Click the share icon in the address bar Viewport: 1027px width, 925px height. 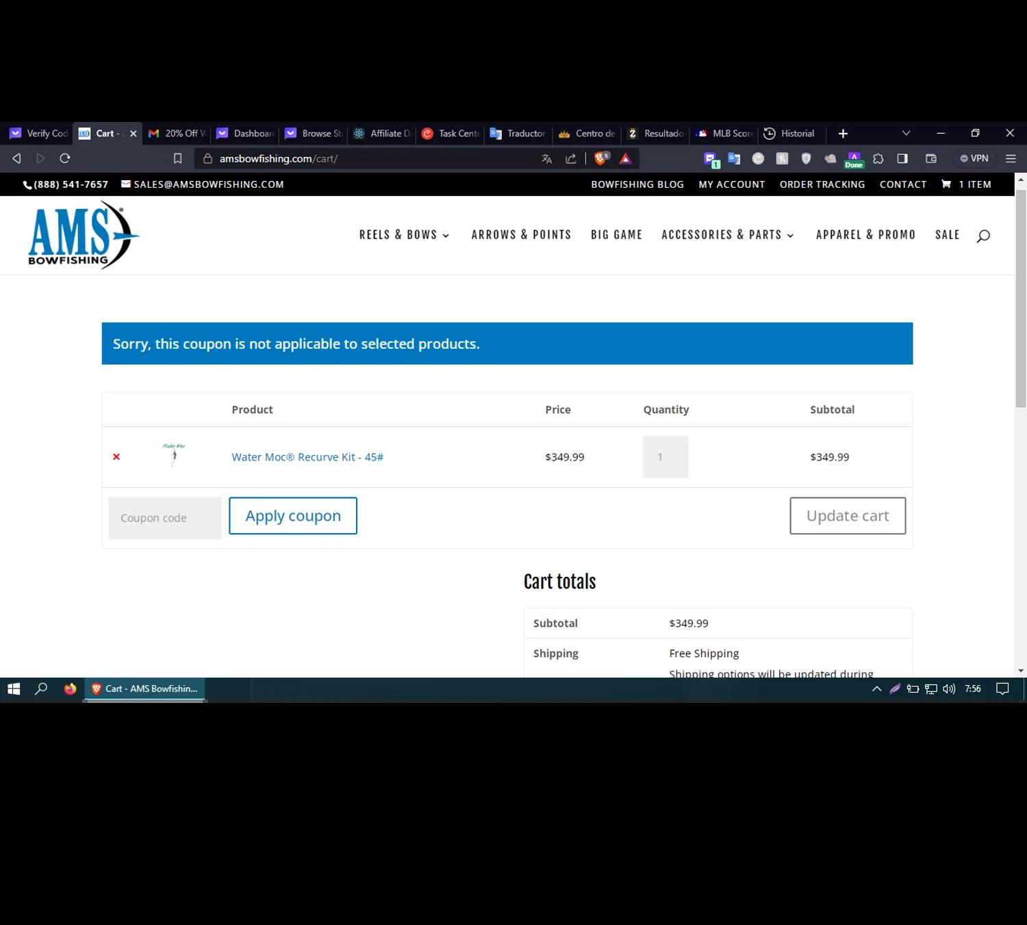tap(570, 159)
